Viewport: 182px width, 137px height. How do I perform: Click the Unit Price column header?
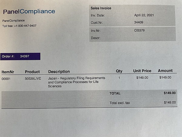(142, 71)
